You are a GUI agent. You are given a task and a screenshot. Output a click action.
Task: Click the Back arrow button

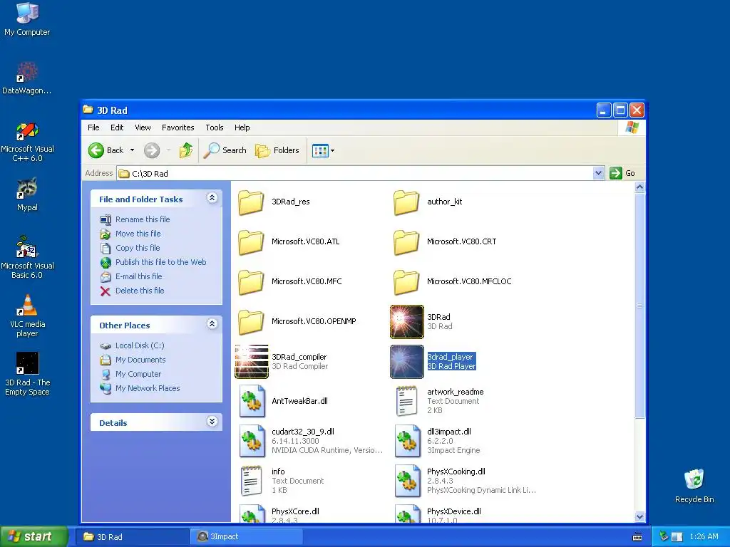point(106,150)
